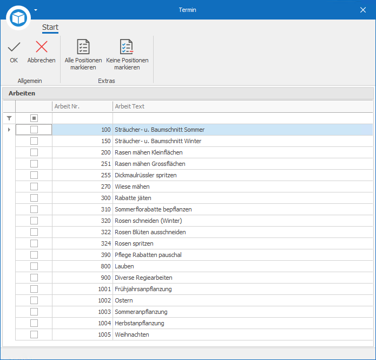Check the box for Arbeit 150
The width and height of the screenshot is (376, 360).
[34, 141]
